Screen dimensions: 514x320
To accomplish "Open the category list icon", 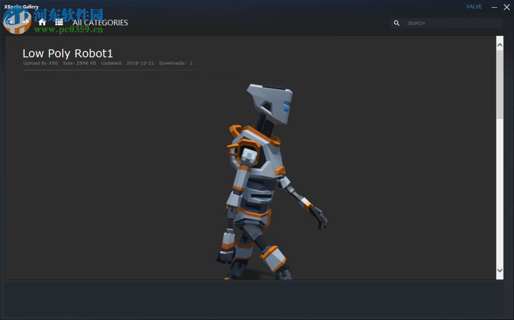I will (x=59, y=22).
